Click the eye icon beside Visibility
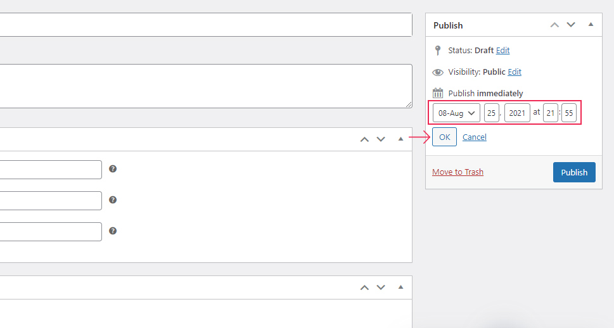This screenshot has height=328, width=614. [438, 72]
